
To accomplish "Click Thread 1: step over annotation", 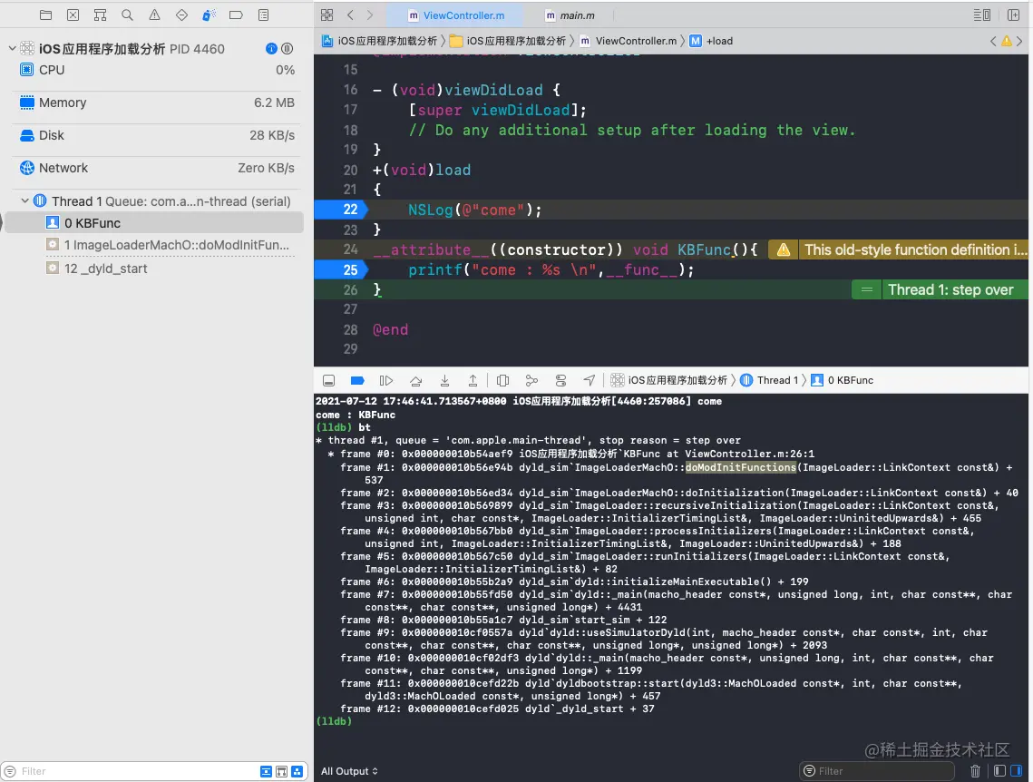I will [940, 290].
